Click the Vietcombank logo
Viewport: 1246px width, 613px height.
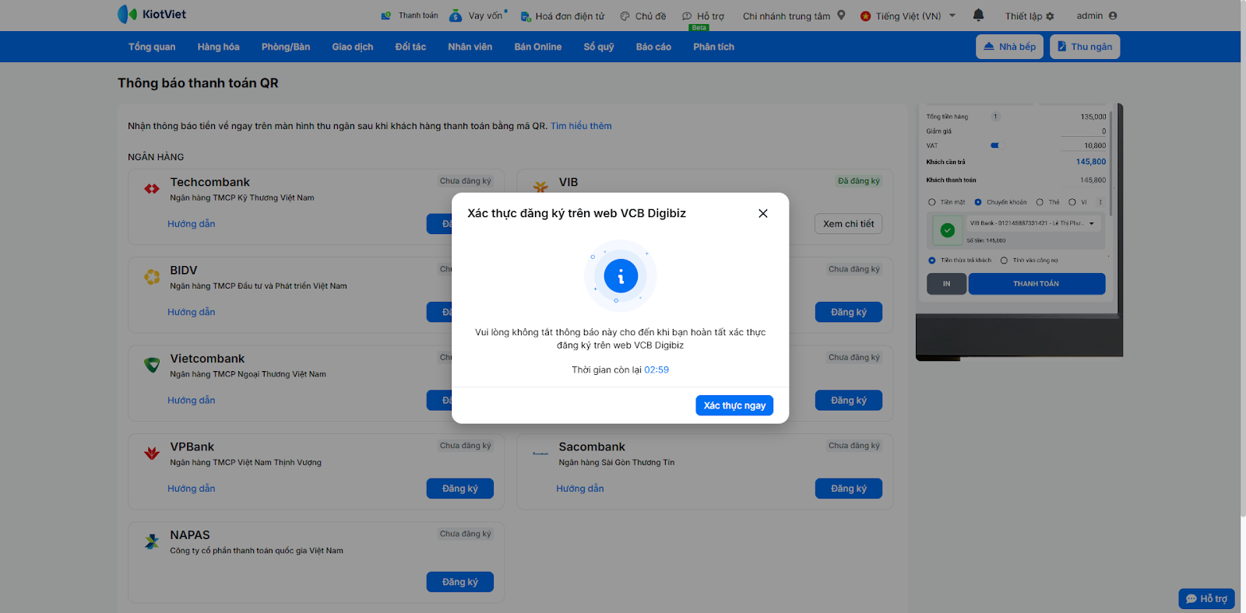tap(152, 364)
